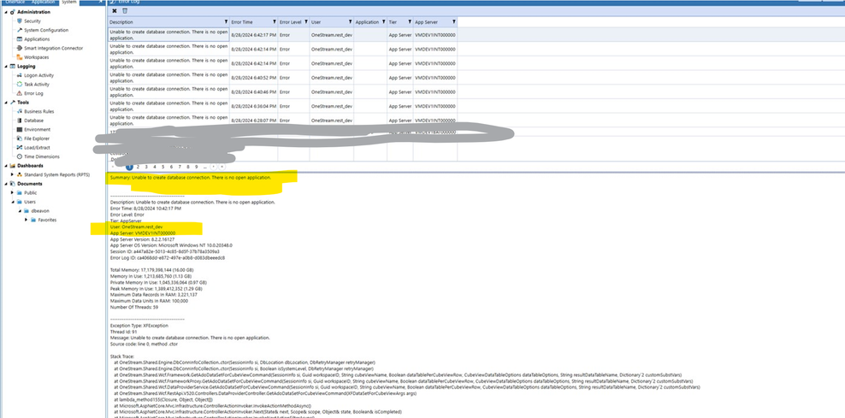Click the 'Exception Type: XFException' line
The height and width of the screenshot is (418, 845).
[139, 326]
